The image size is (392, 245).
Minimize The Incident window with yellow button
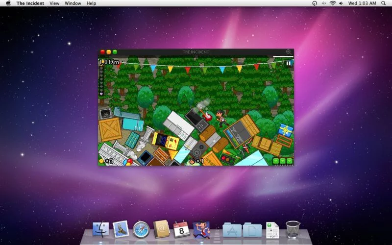109,52
